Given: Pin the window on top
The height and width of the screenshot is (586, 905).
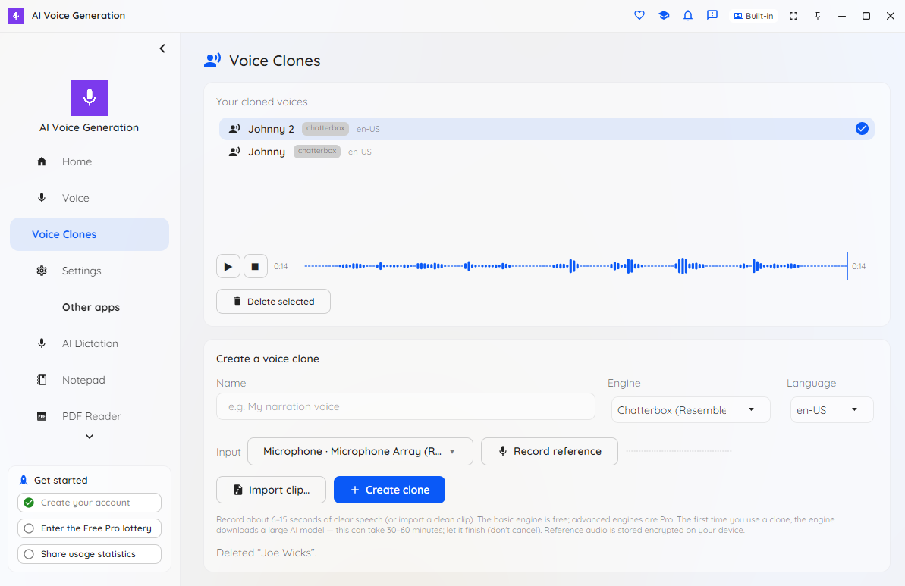Looking at the screenshot, I should [818, 16].
